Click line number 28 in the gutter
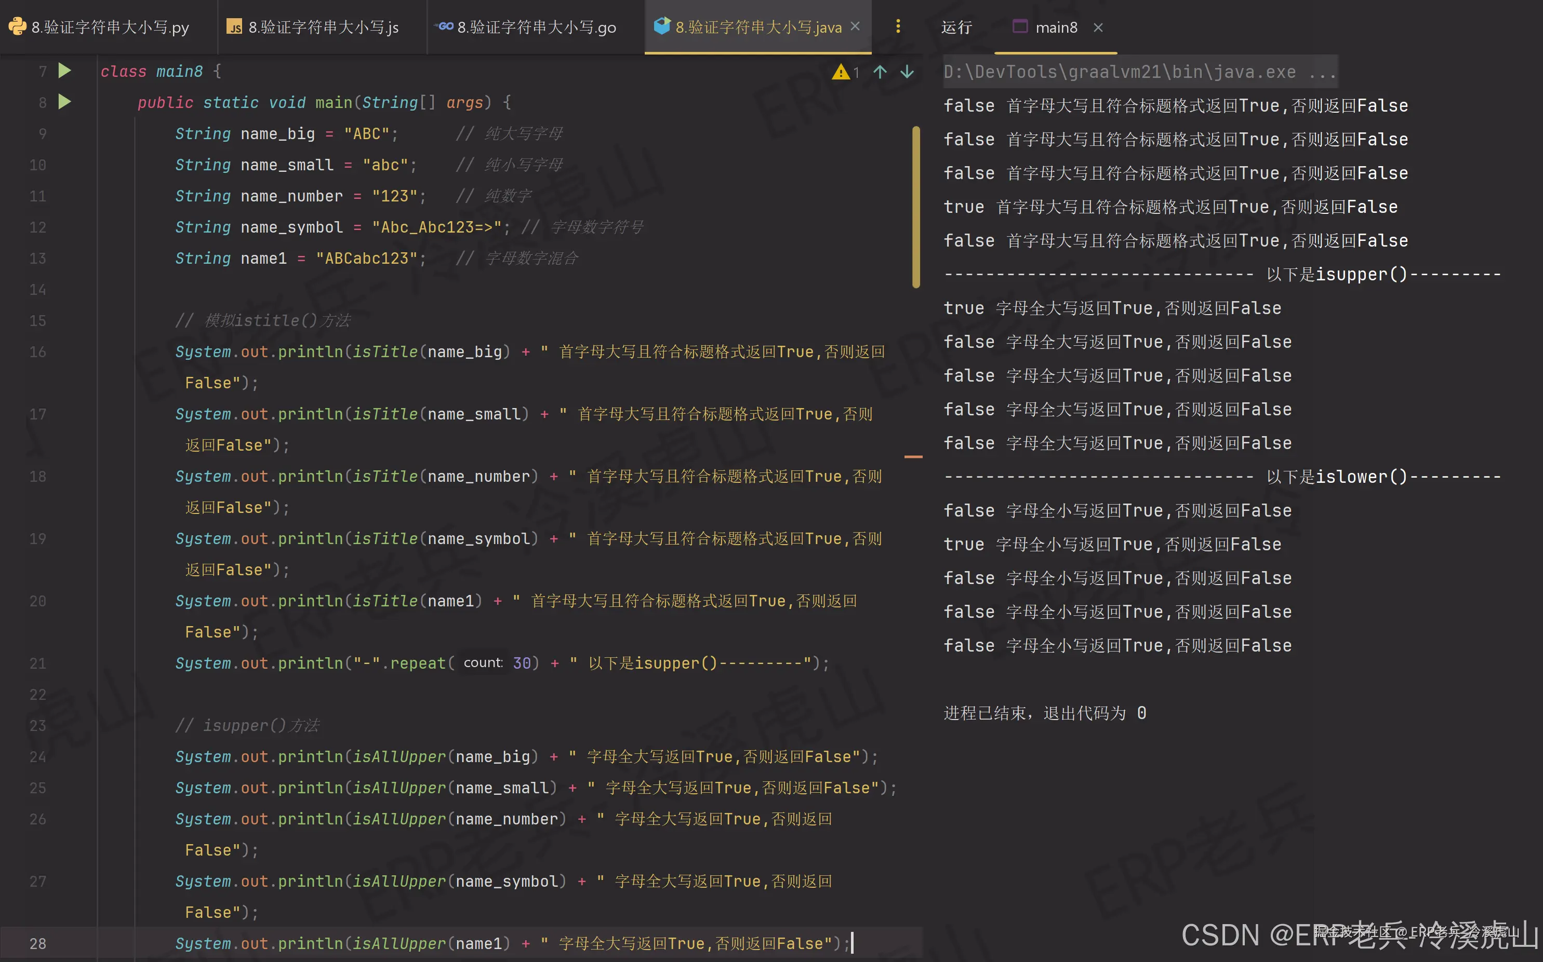1543x962 pixels. (37, 943)
